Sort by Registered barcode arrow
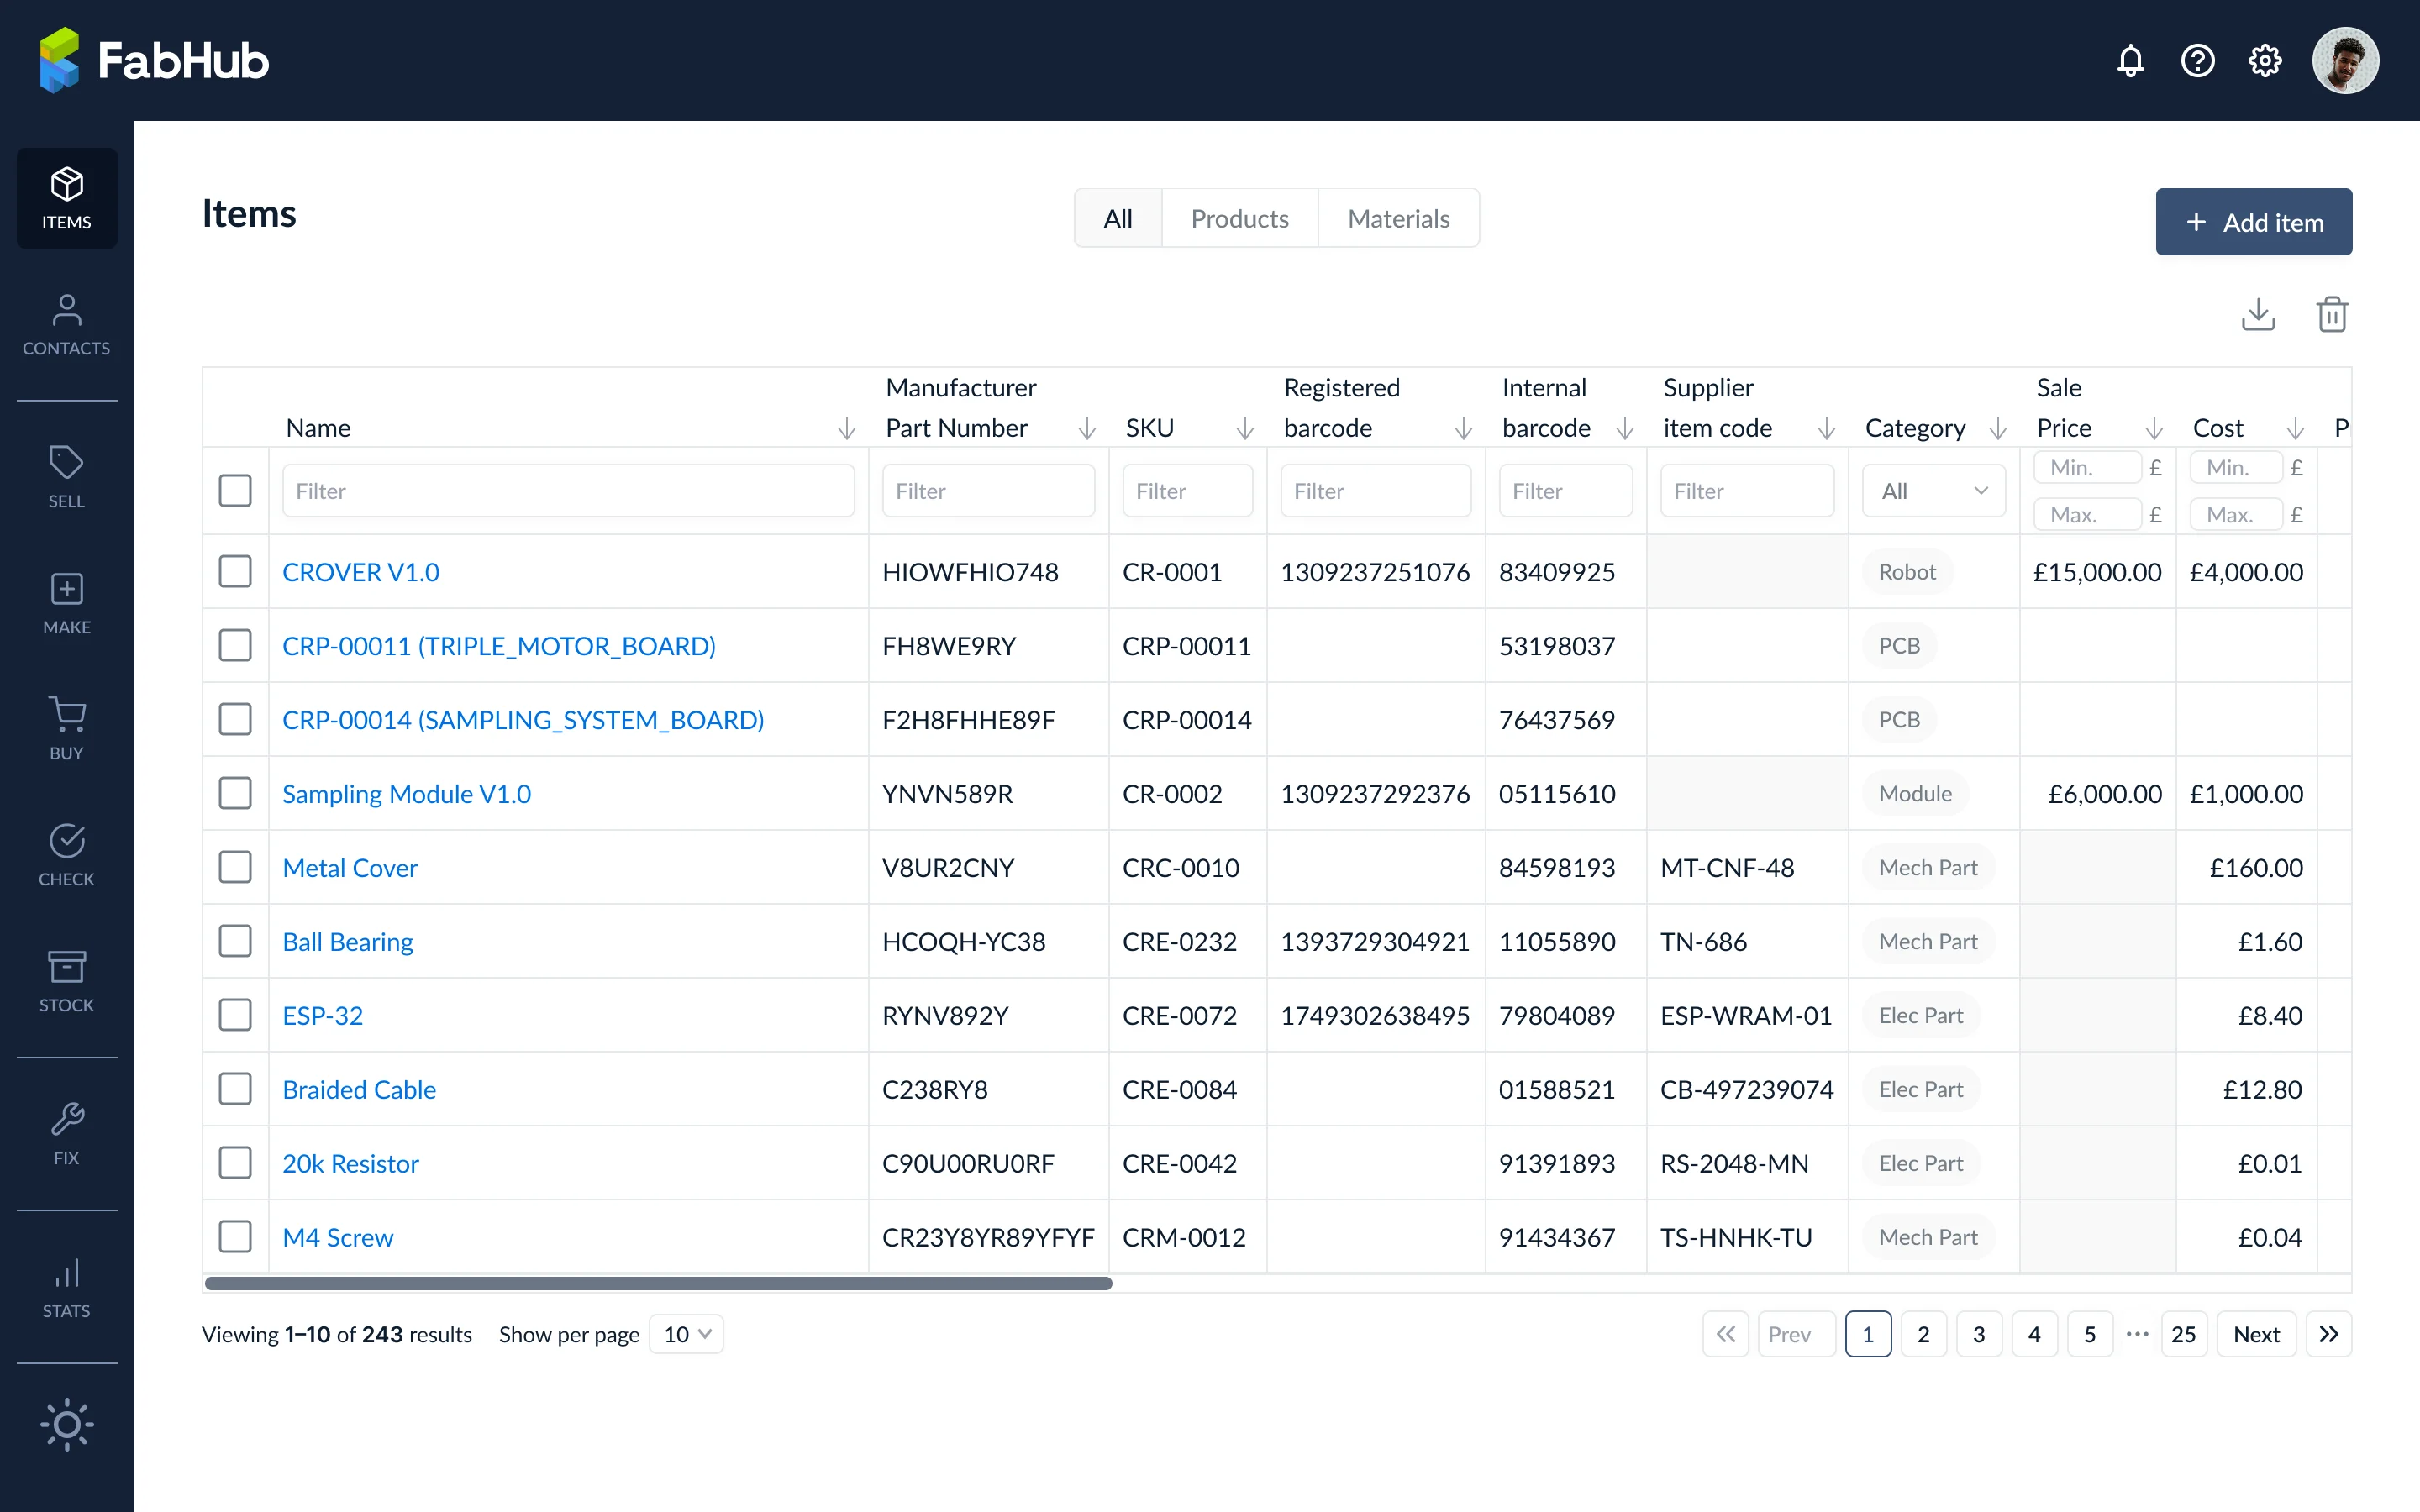The width and height of the screenshot is (2420, 1512). pos(1464,429)
